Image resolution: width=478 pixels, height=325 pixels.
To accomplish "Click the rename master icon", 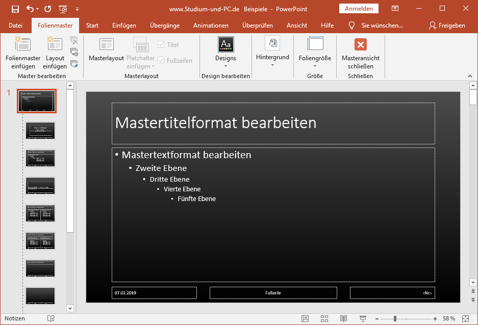I will [74, 52].
